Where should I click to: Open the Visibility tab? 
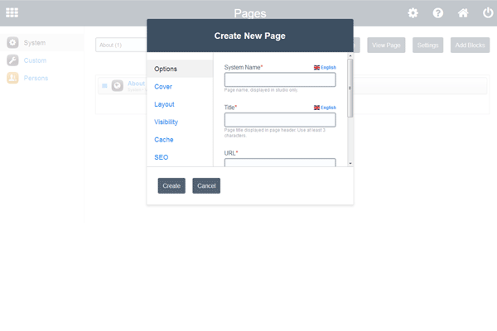pos(166,122)
